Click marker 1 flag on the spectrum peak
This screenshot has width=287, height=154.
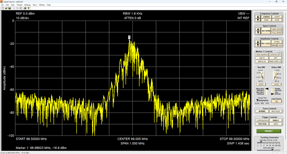129,37
